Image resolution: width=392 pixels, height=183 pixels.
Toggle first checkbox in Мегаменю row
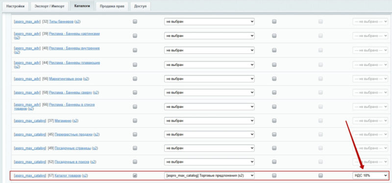point(135,121)
